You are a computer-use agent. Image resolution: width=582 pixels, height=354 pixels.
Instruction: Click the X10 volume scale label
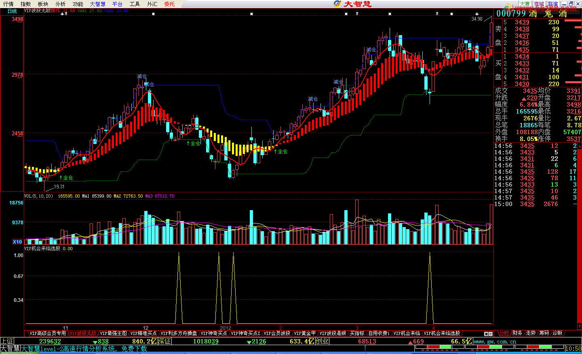(17, 242)
